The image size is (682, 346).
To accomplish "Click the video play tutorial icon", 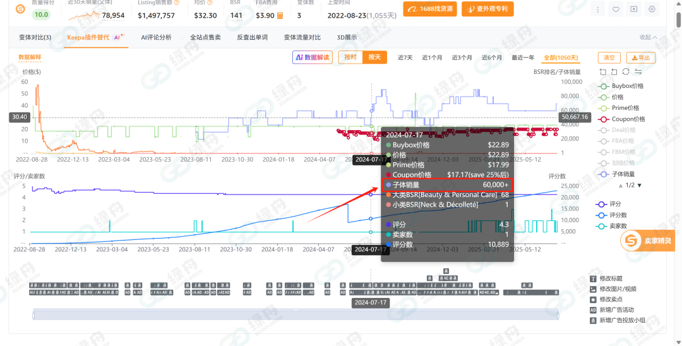I will [634, 9].
